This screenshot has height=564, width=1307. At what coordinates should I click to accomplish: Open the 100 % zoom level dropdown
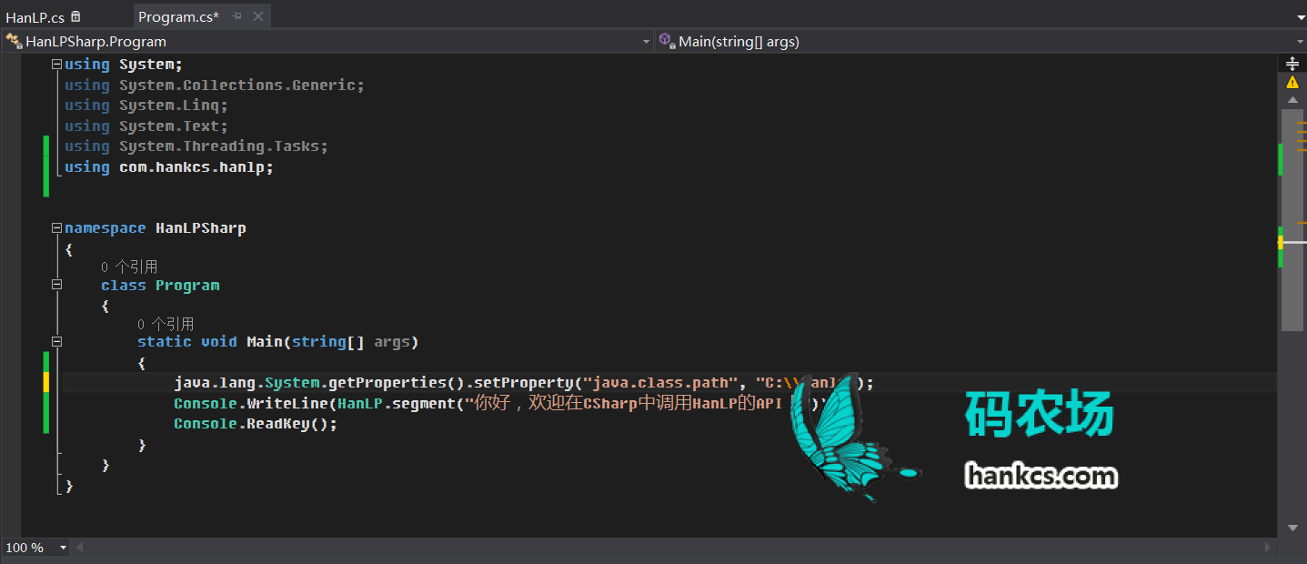coord(63,548)
